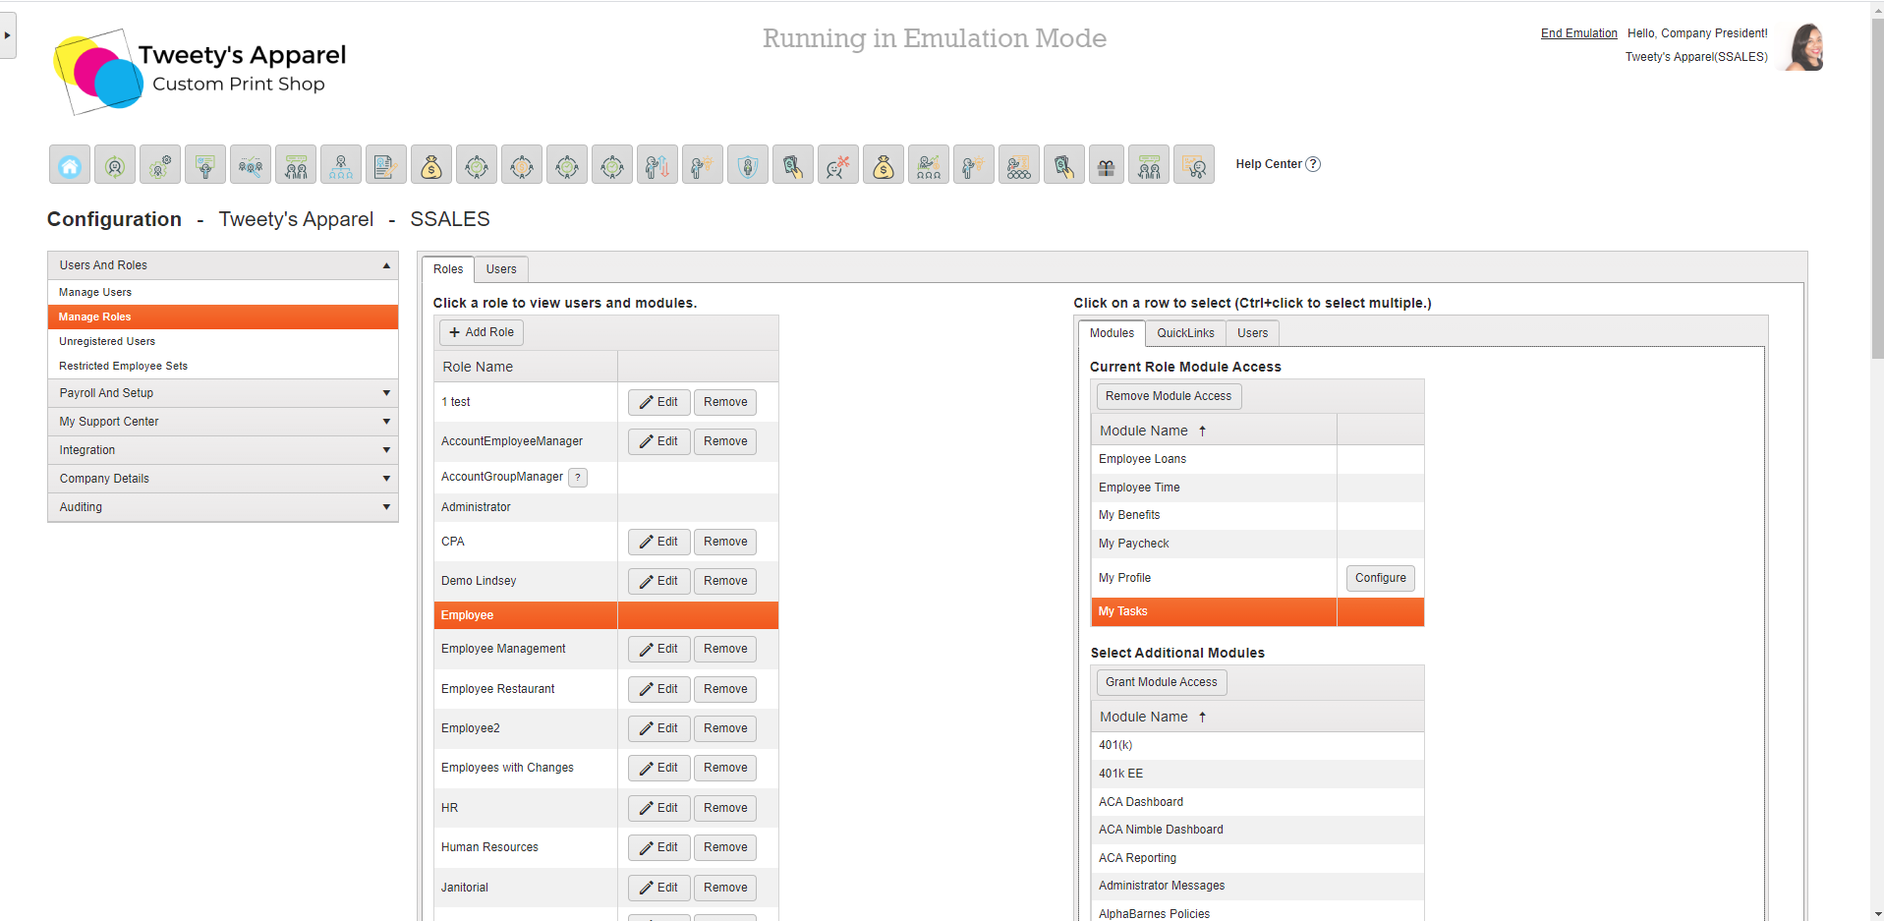This screenshot has width=1884, height=921.
Task: Expand the Auditing section
Action: [223, 507]
